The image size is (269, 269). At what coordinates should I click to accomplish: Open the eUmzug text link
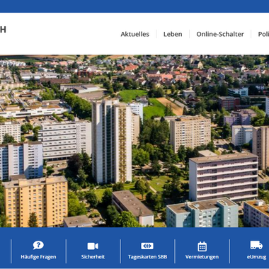[x=256, y=257]
